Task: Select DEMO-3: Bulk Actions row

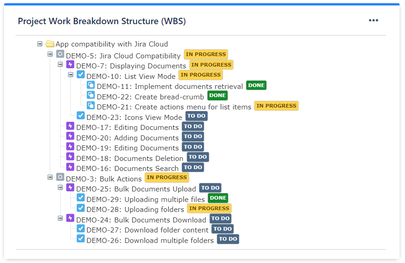Action: 104,179
